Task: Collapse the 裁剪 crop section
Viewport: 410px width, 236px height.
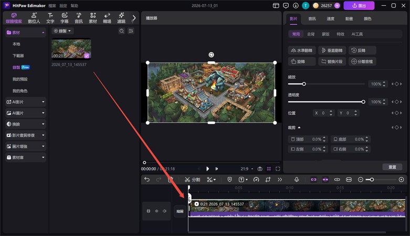Action: click(x=299, y=127)
